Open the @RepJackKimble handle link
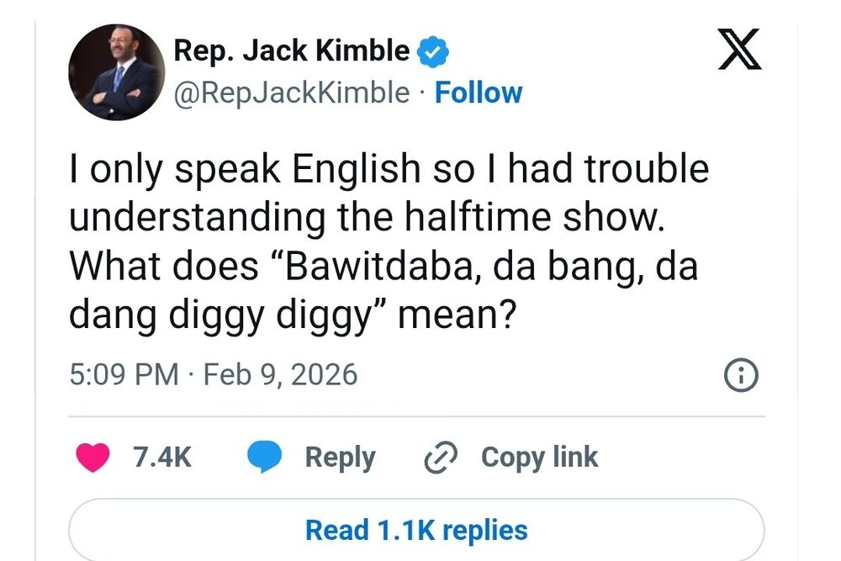This screenshot has height=561, width=841. [291, 93]
